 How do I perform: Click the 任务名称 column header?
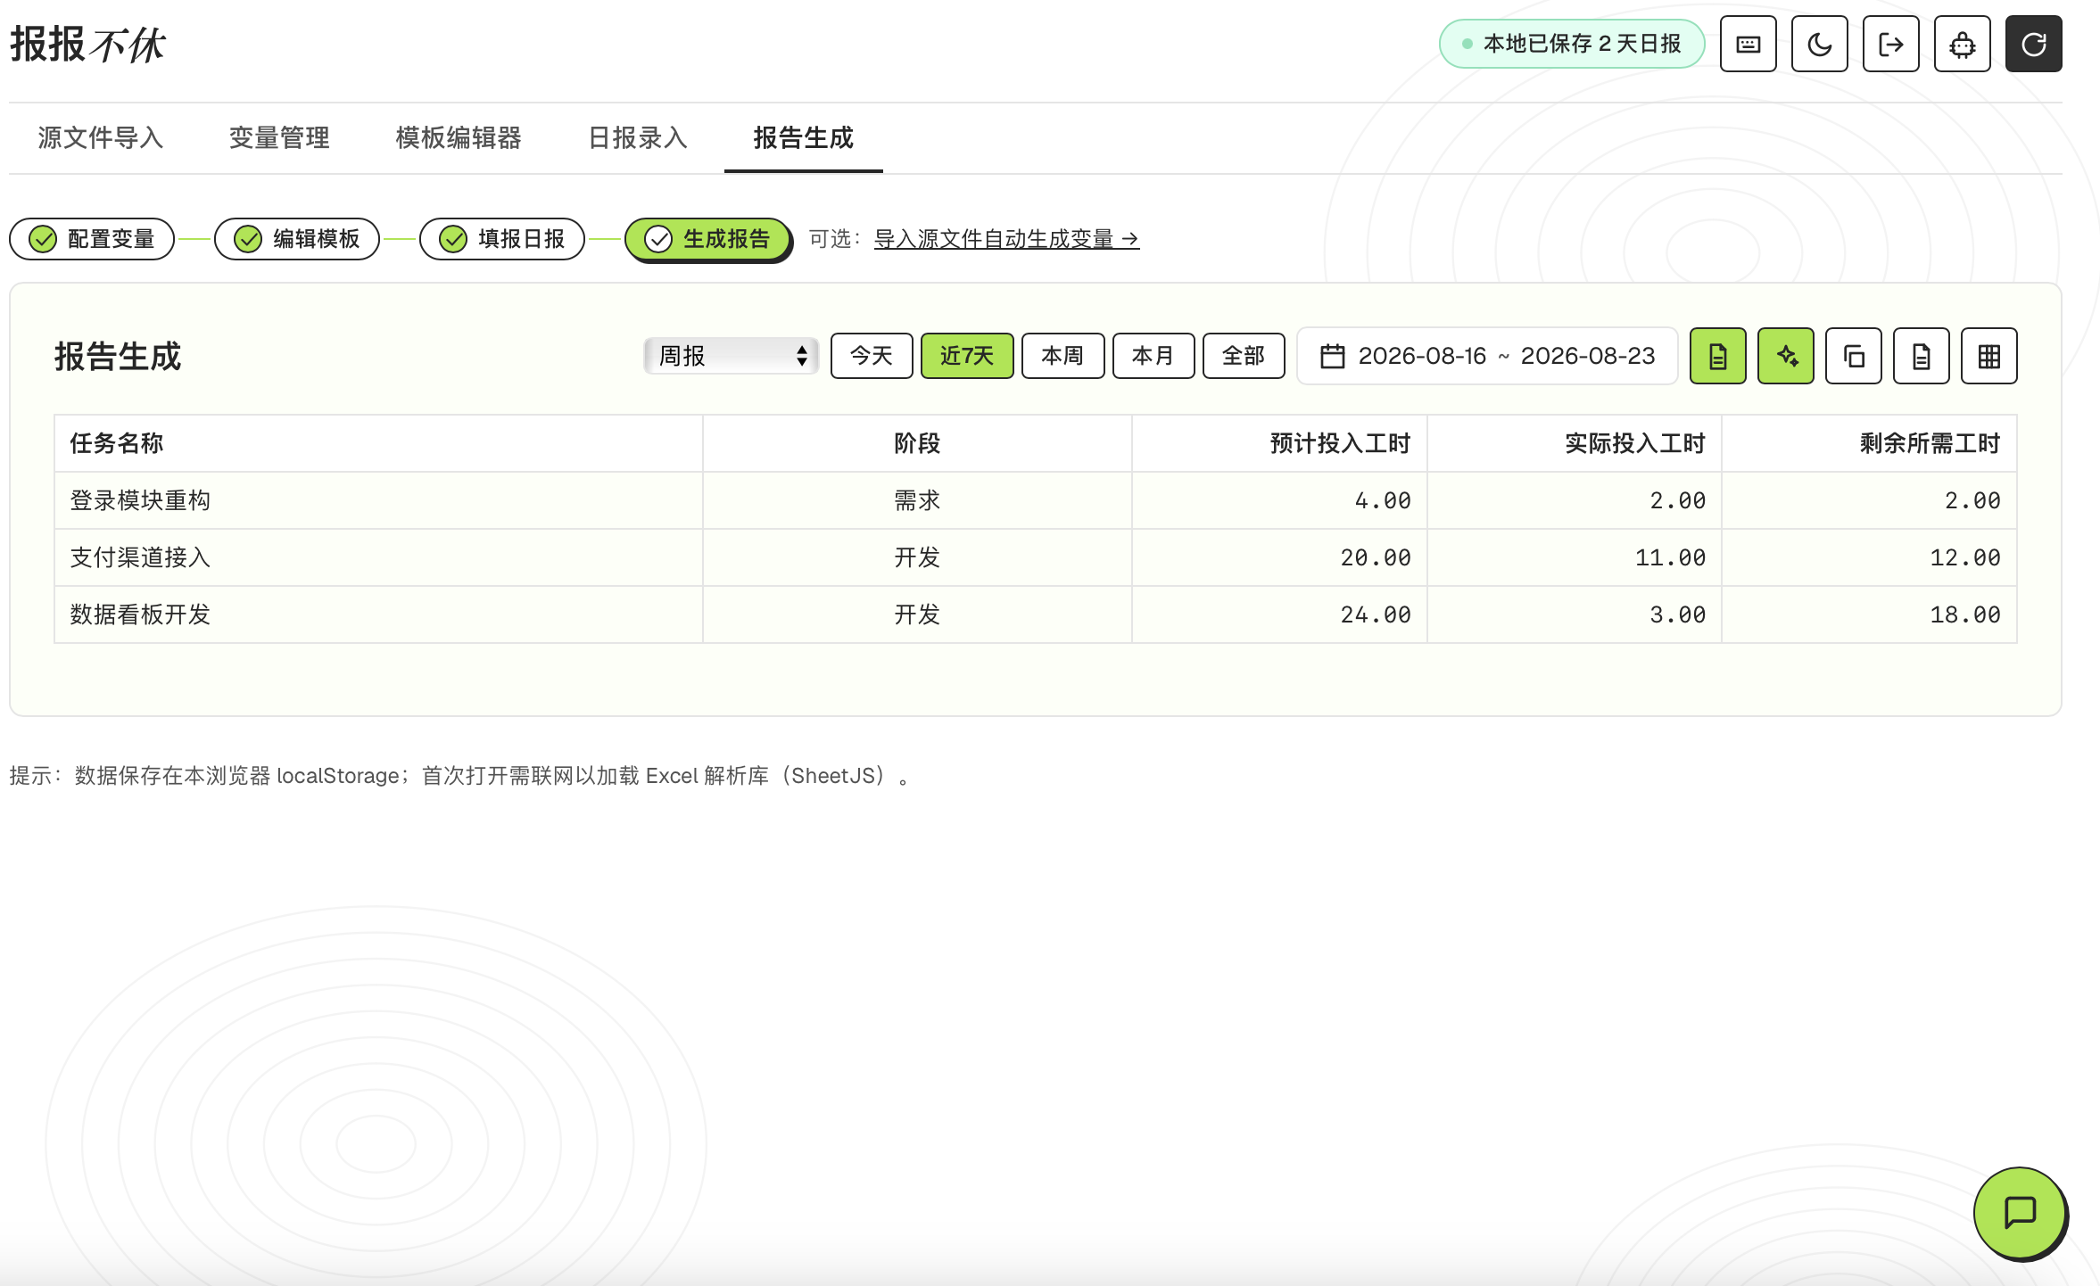pos(378,443)
